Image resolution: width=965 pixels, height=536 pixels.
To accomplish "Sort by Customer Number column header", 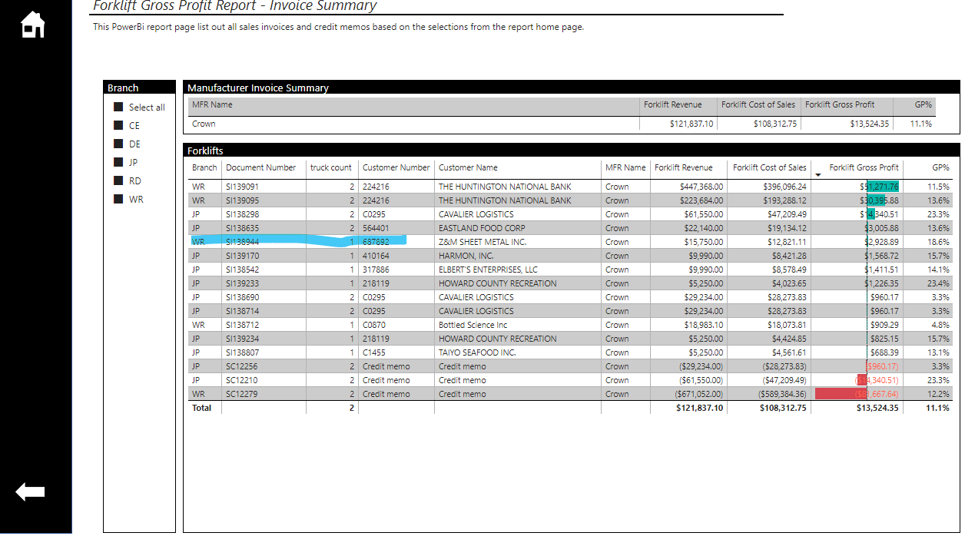I will (396, 167).
